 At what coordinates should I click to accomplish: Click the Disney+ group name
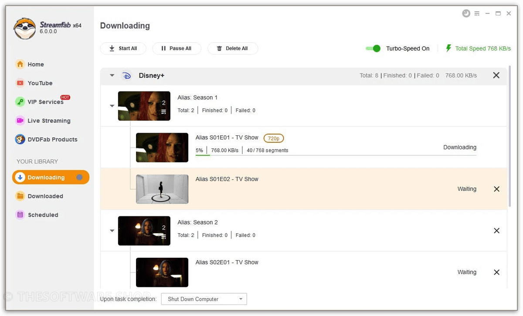click(152, 75)
